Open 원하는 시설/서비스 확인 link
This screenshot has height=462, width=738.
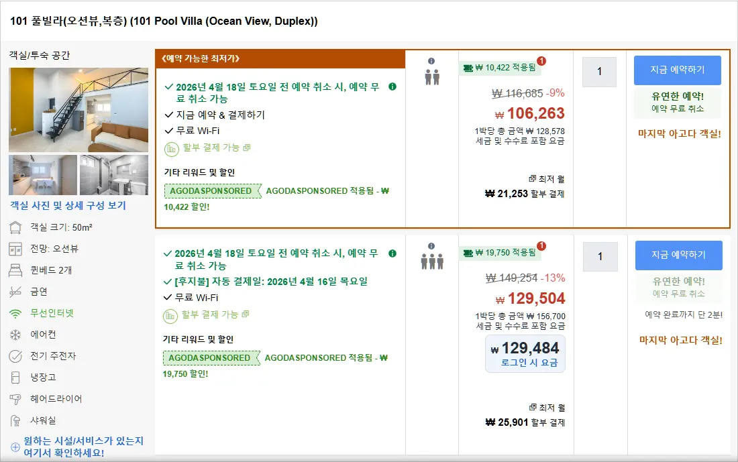click(83, 447)
